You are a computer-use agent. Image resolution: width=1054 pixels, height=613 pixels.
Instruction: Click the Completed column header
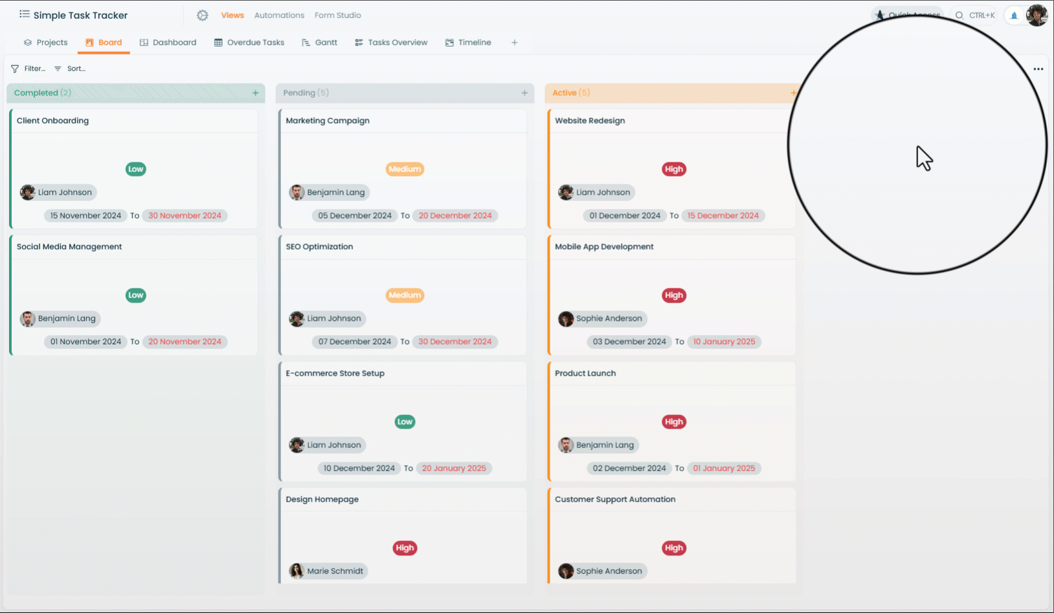(136, 93)
